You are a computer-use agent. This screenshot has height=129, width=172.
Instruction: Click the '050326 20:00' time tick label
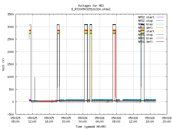[167, 120]
